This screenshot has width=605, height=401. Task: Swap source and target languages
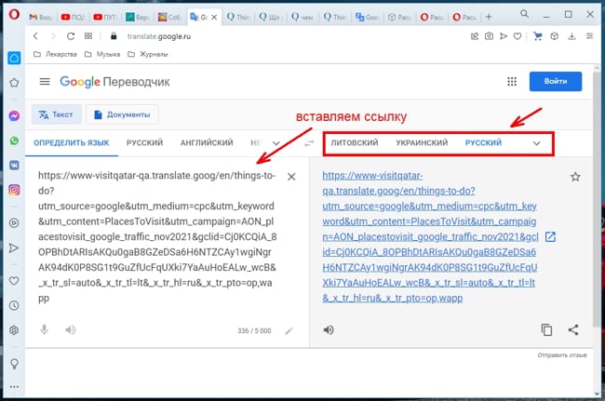pos(309,143)
